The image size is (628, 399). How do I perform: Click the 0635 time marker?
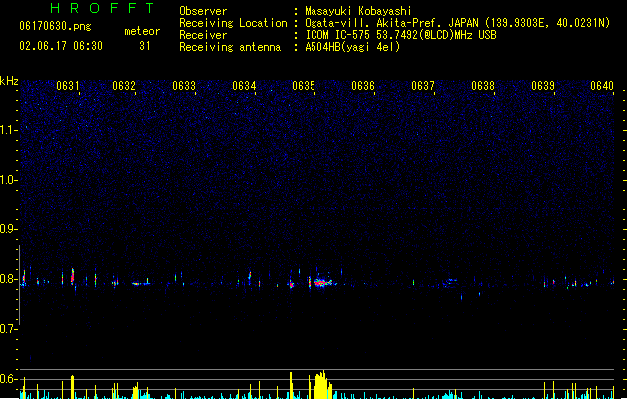coord(304,86)
